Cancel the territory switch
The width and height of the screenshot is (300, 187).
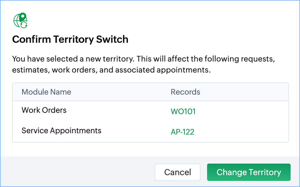[x=177, y=172]
